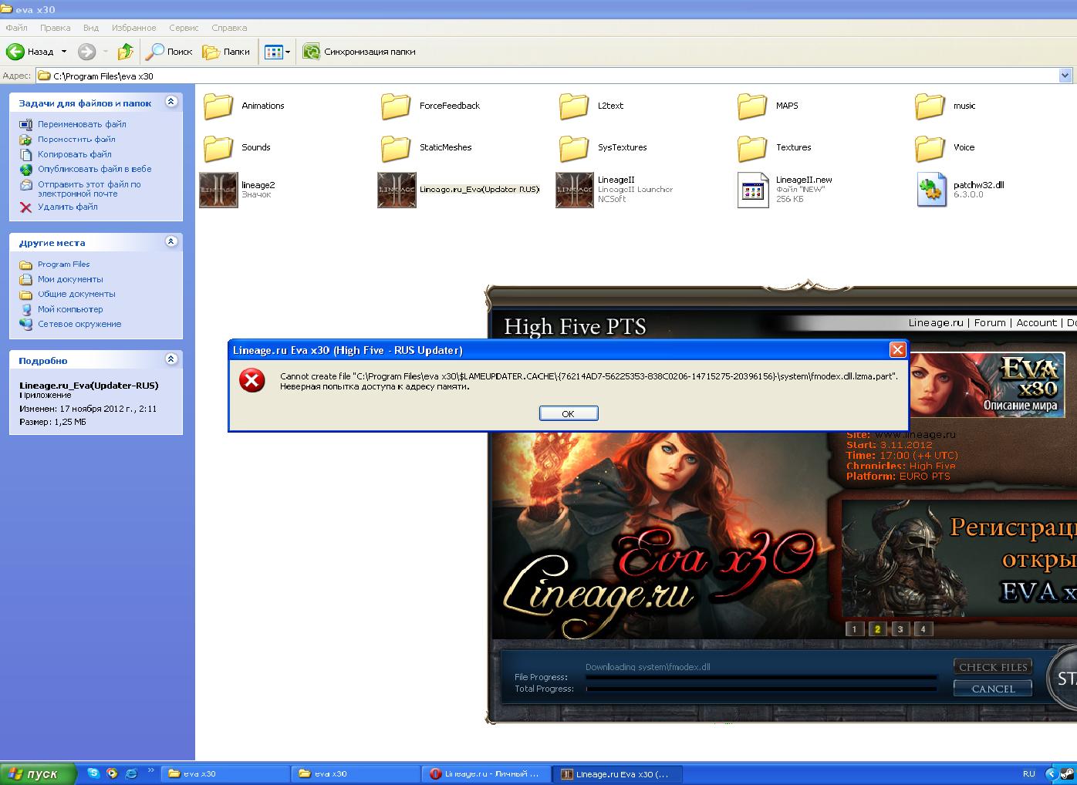The width and height of the screenshot is (1077, 785).
Task: Open the Back button history dropdown arrow
Action: pos(64,52)
